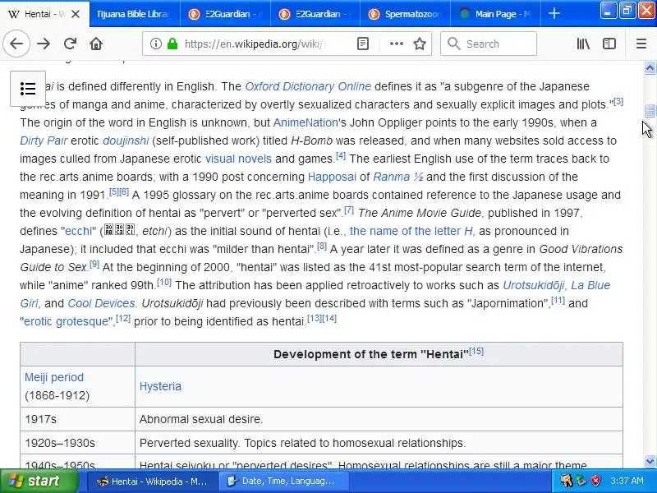This screenshot has height=493, width=657.
Task: Click the first system tray icon
Action: coord(566,481)
